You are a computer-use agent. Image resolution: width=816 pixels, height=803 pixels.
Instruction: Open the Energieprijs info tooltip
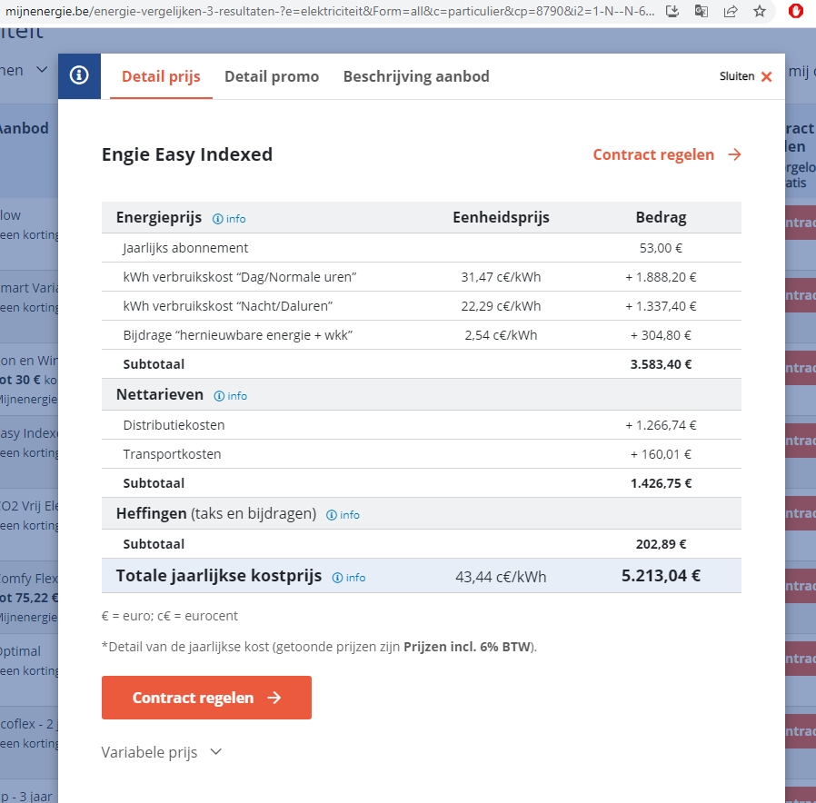click(x=229, y=219)
